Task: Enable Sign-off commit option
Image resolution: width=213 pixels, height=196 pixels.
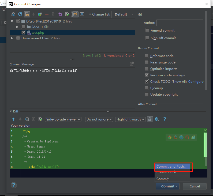Action: coord(147,38)
